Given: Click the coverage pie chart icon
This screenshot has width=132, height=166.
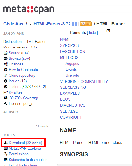Looking at the screenshot, I should [6, 98].
